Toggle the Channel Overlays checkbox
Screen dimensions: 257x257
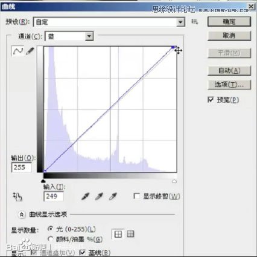34,252
